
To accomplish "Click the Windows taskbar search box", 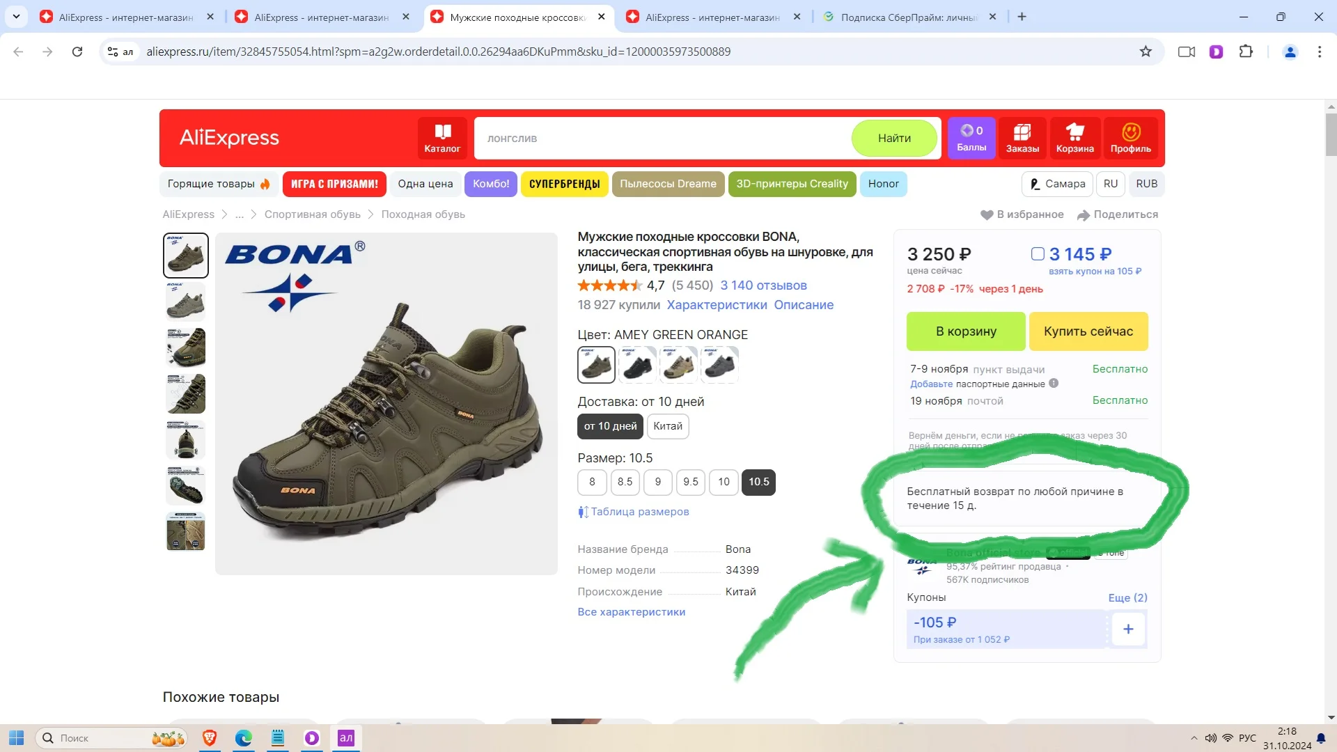I will (111, 738).
